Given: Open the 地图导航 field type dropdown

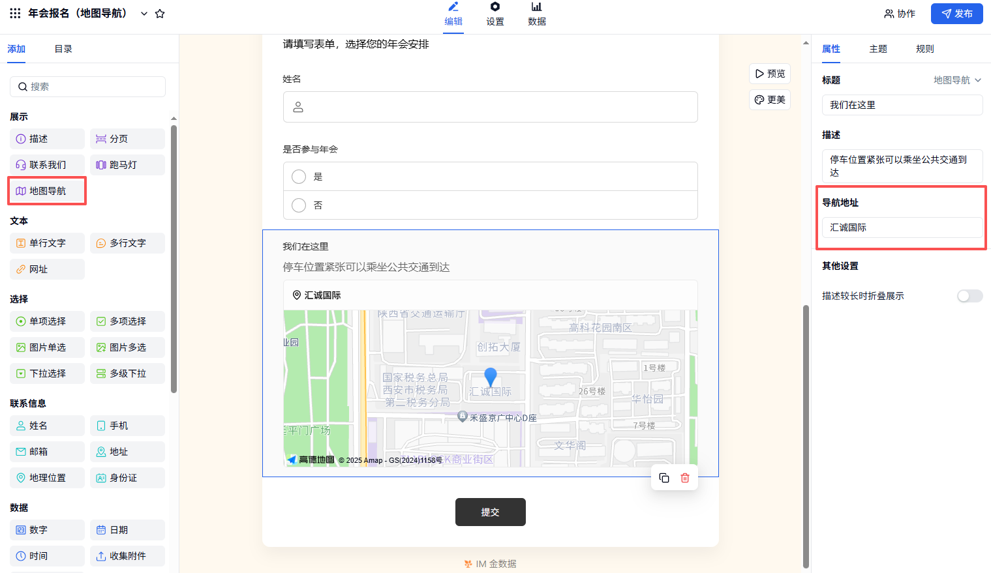Looking at the screenshot, I should (957, 80).
